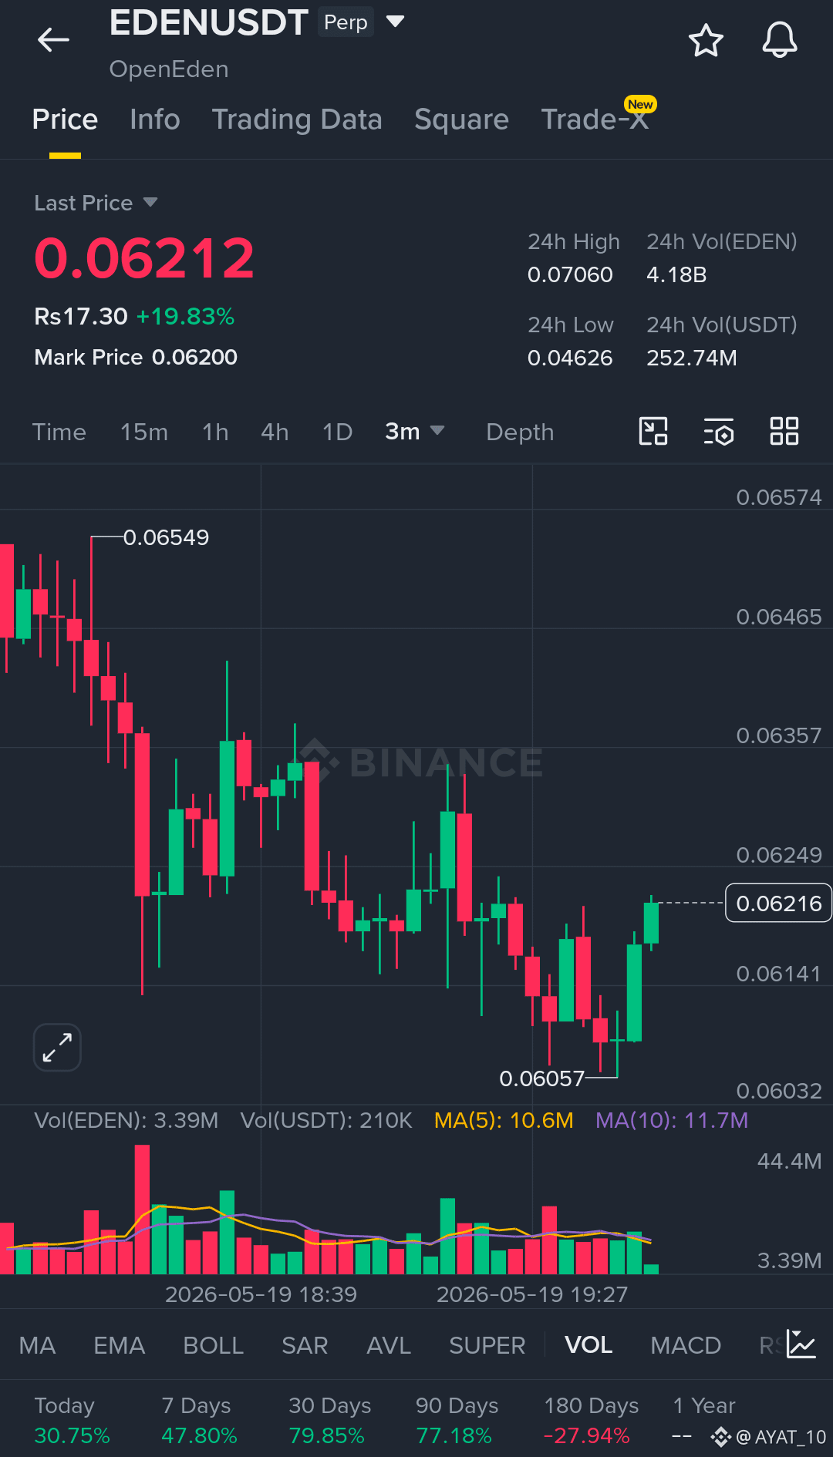This screenshot has width=833, height=1457.
Task: Enable the SUPER indicator
Action: 487,1345
